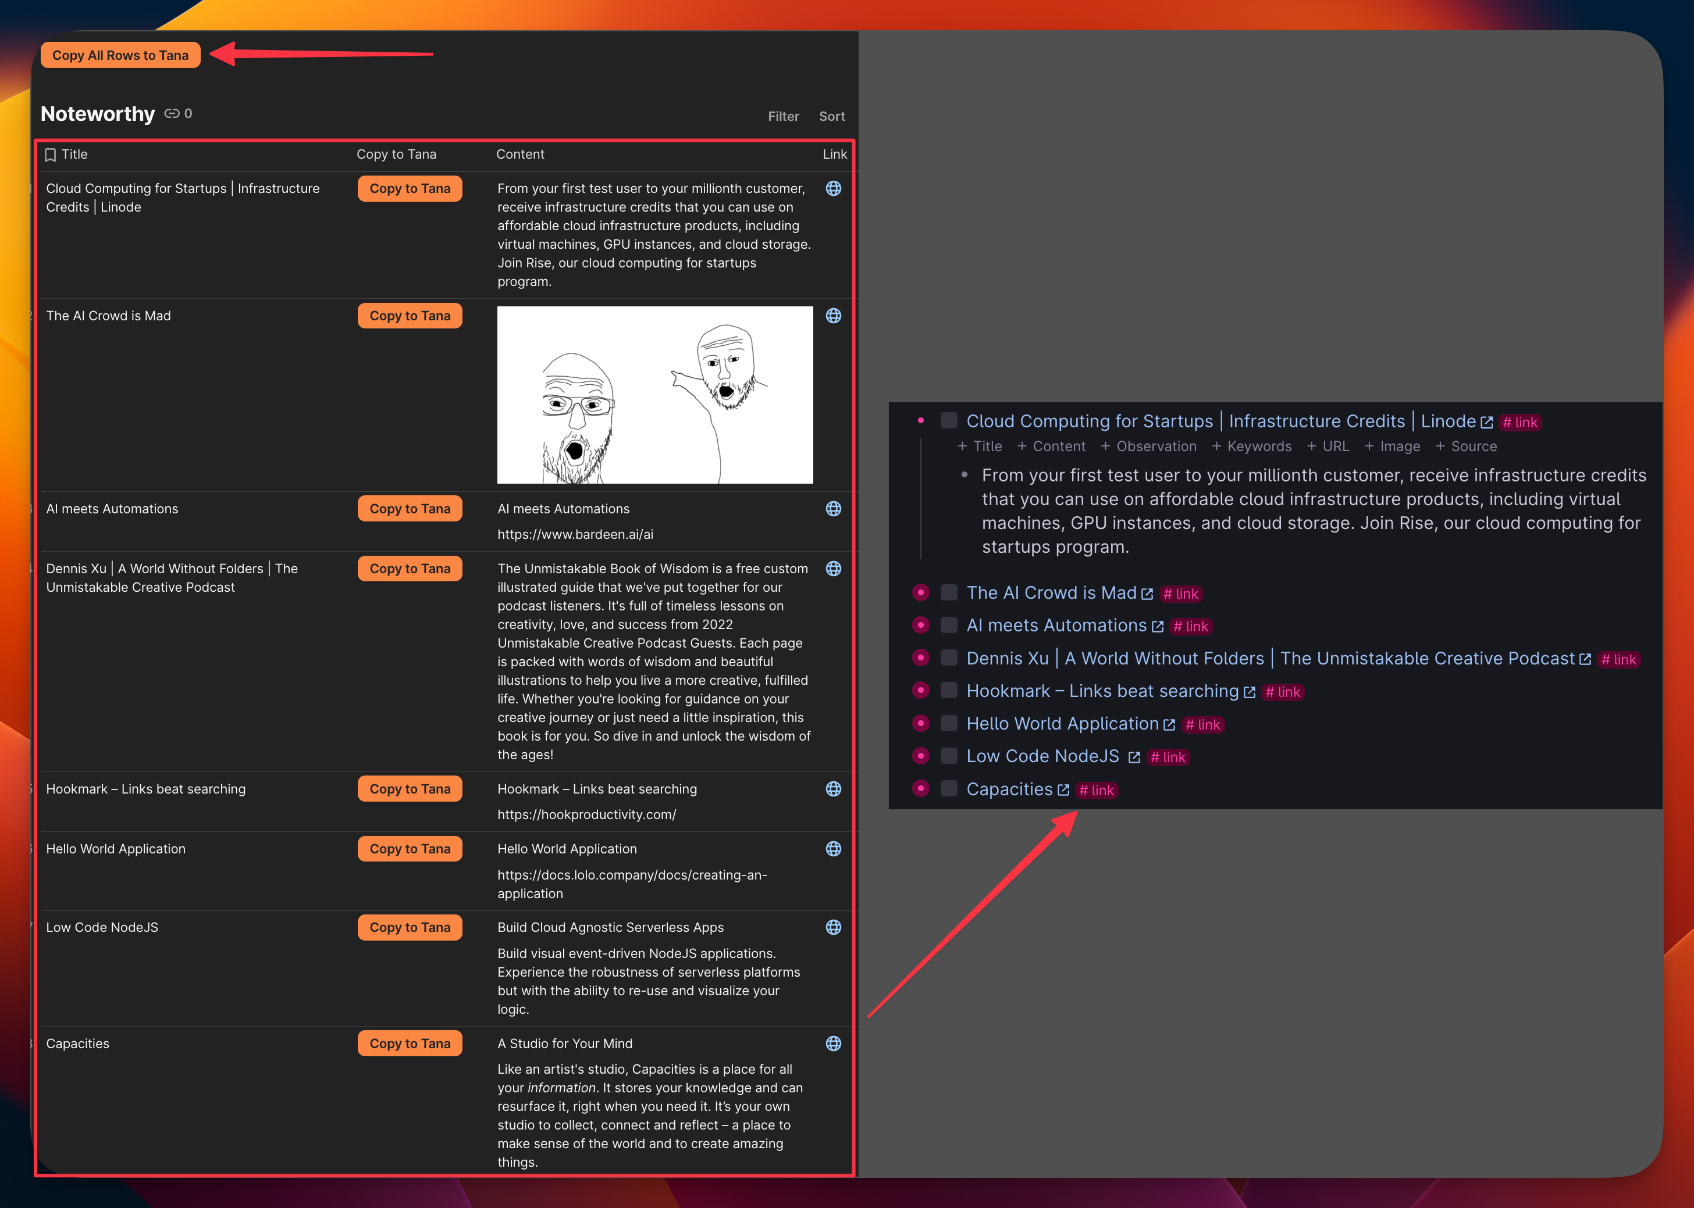Click the pink bullet of Hookmark node
Image resolution: width=1694 pixels, height=1208 pixels.
coord(921,690)
